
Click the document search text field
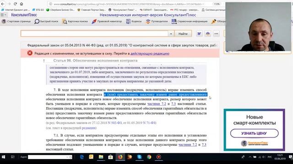click(x=94, y=34)
